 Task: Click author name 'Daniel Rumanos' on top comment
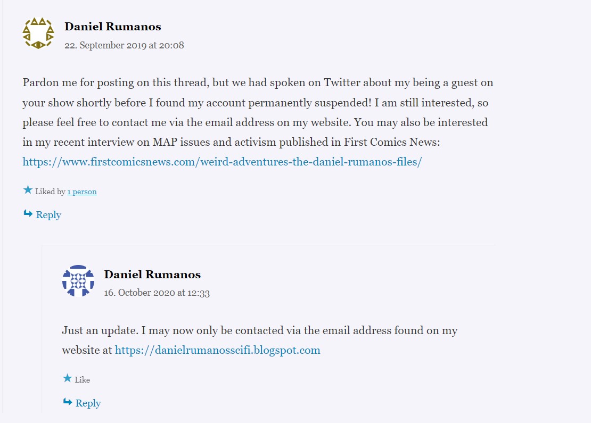[113, 27]
